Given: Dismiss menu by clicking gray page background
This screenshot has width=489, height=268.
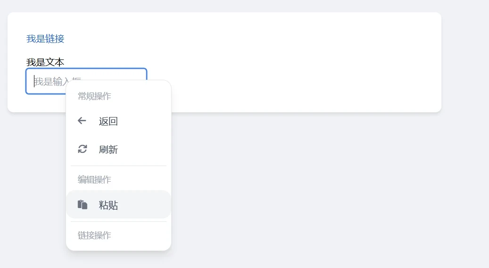Looking at the screenshot, I should 312,187.
